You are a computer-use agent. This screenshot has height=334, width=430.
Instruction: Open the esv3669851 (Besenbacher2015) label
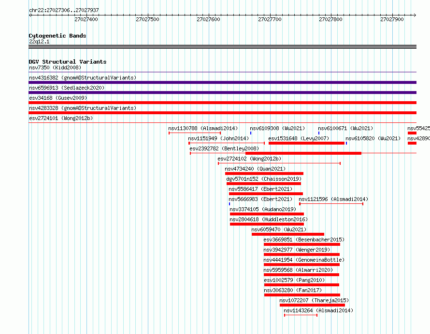click(304, 240)
